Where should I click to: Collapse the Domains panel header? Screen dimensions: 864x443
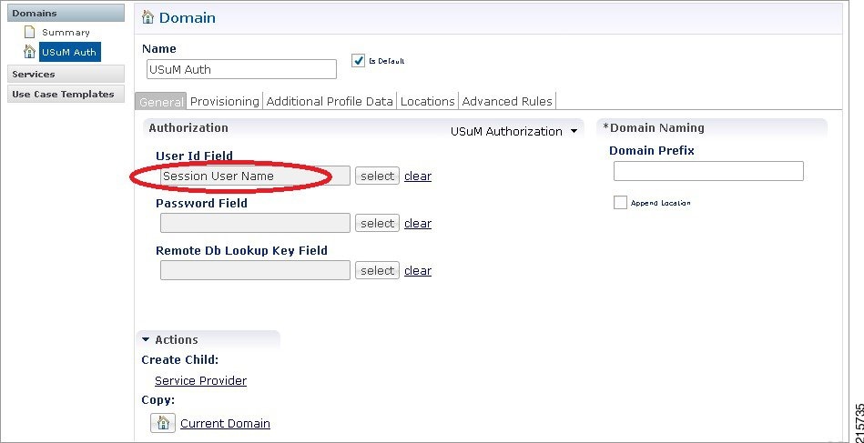[x=66, y=14]
